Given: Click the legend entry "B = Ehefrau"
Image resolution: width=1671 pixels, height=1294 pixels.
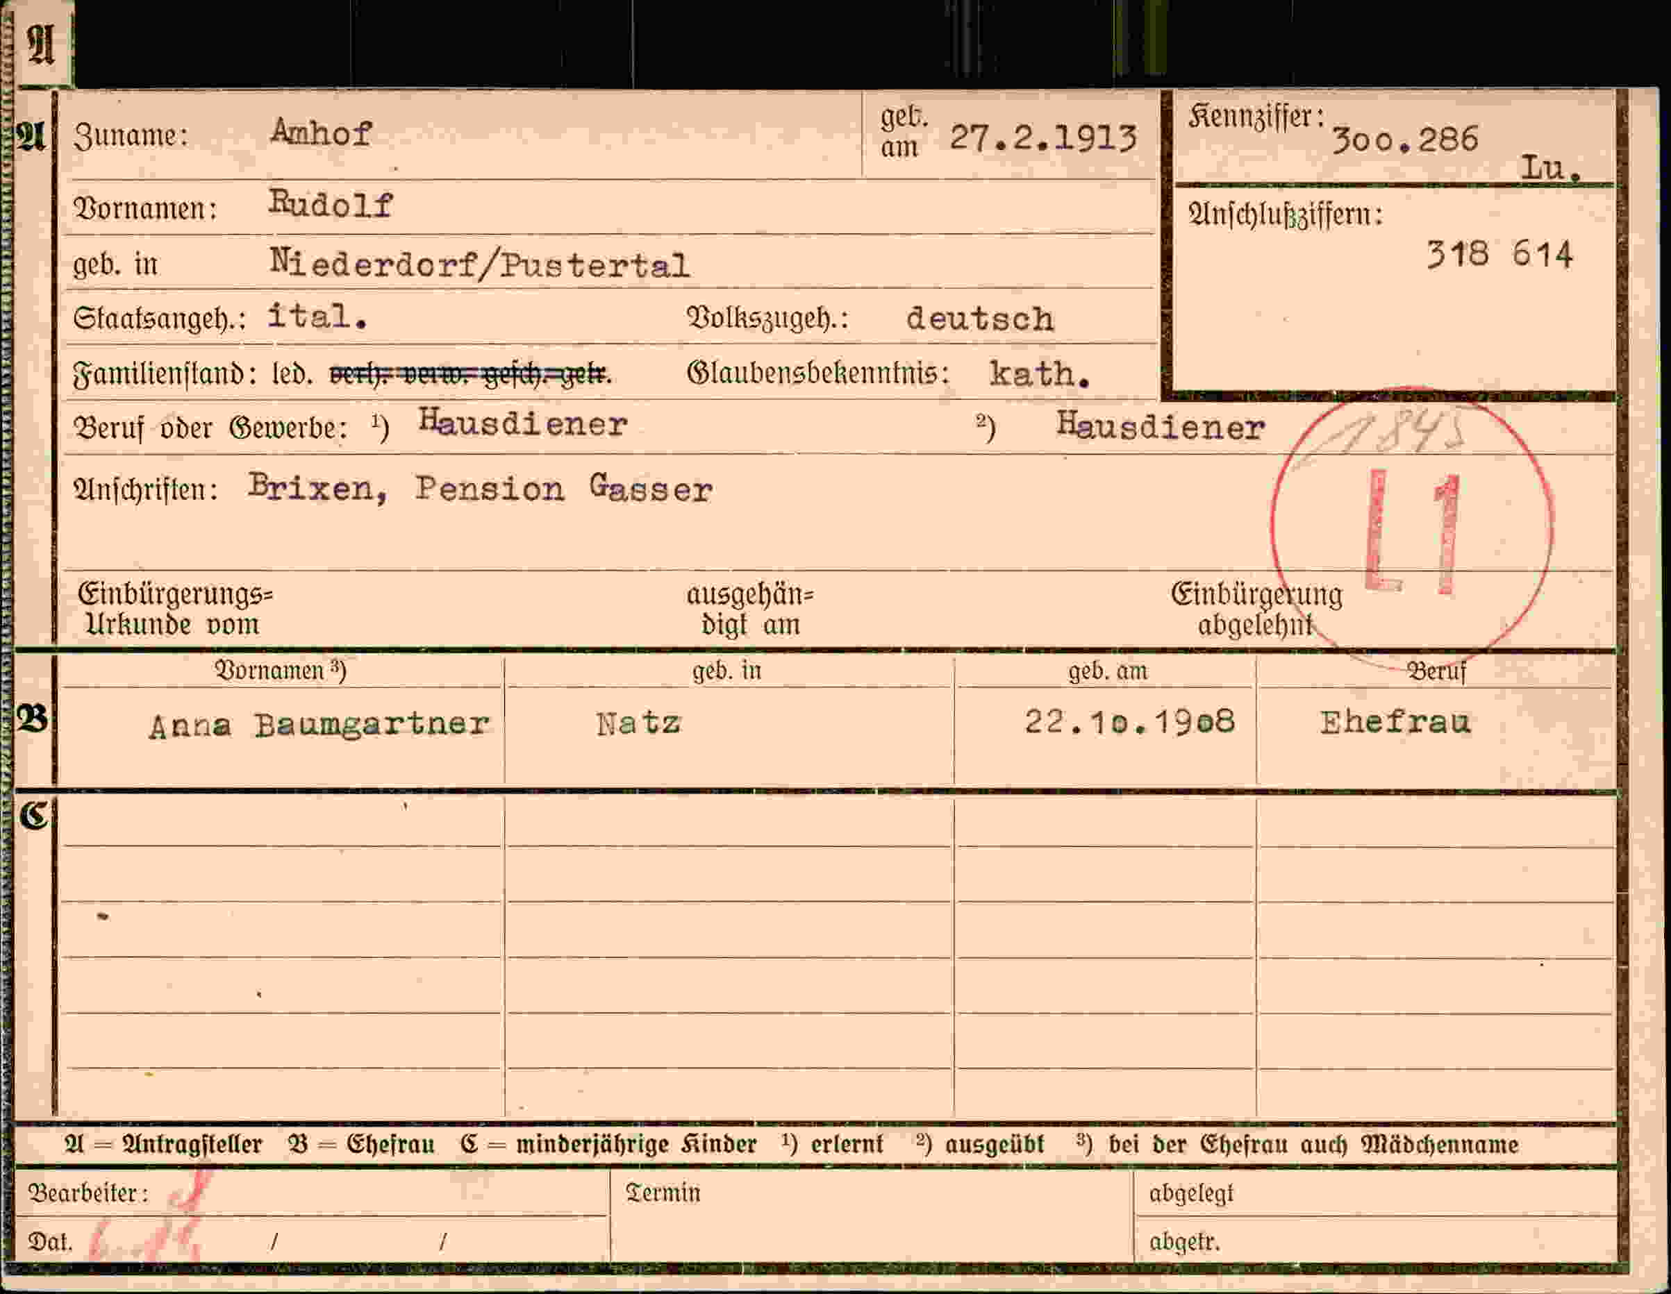Looking at the screenshot, I should click(x=362, y=1145).
